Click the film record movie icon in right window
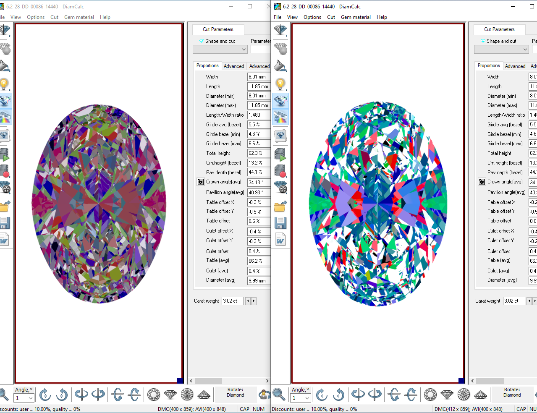The image size is (537, 413). click(x=280, y=171)
